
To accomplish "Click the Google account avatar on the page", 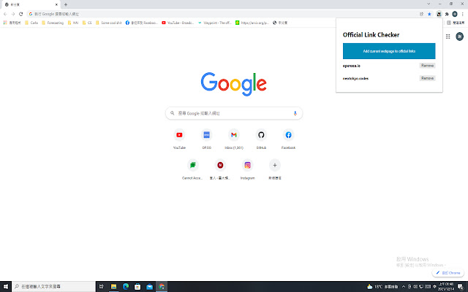I will tap(459, 36).
